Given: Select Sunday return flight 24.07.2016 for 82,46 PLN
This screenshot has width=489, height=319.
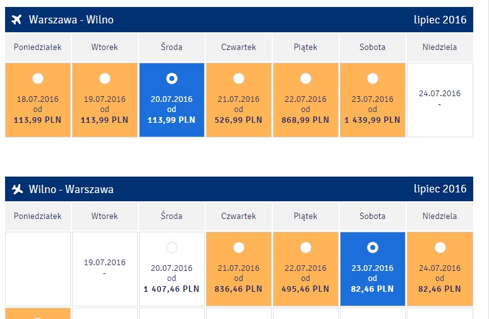Looking at the screenshot, I should 440,247.
